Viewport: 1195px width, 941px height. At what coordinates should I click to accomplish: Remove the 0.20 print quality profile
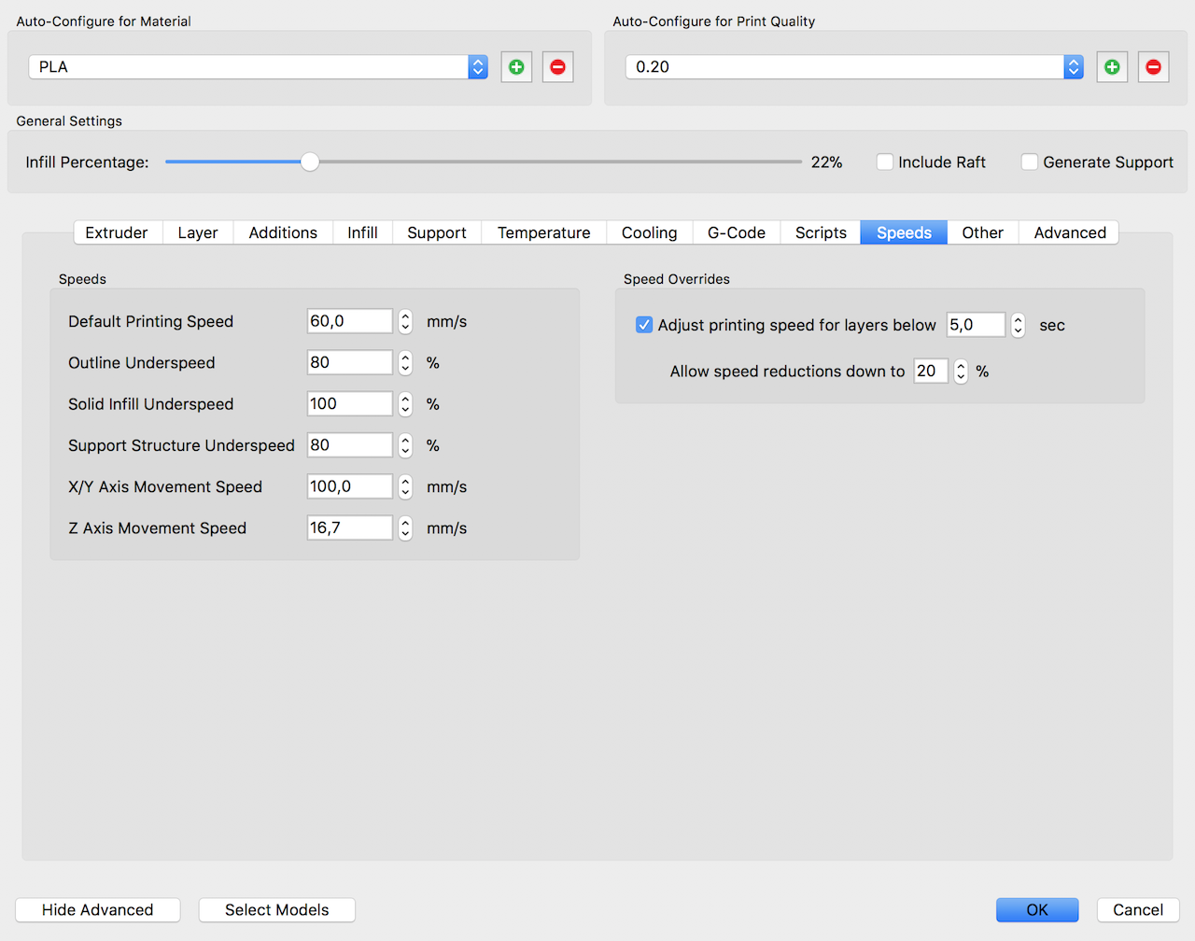pos(1153,67)
